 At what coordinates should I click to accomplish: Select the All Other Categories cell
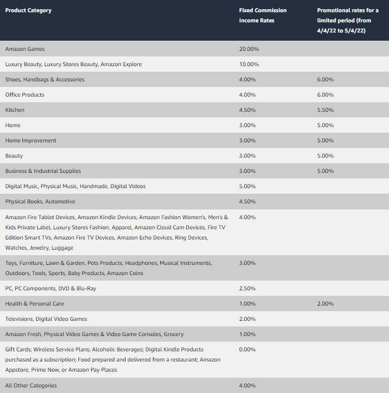(31, 385)
